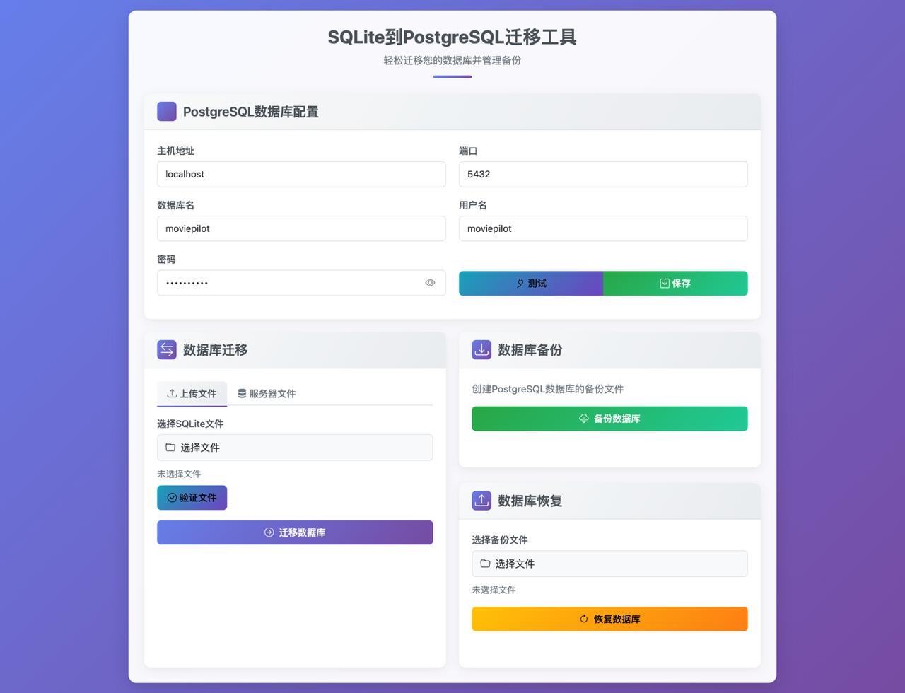Image resolution: width=905 pixels, height=693 pixels.
Task: Click the 创建PostgreSQL数据库的备份文件 description text
Action: pyautogui.click(x=548, y=389)
